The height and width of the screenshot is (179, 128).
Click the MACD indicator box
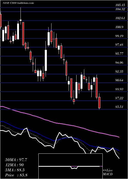(70, 166)
